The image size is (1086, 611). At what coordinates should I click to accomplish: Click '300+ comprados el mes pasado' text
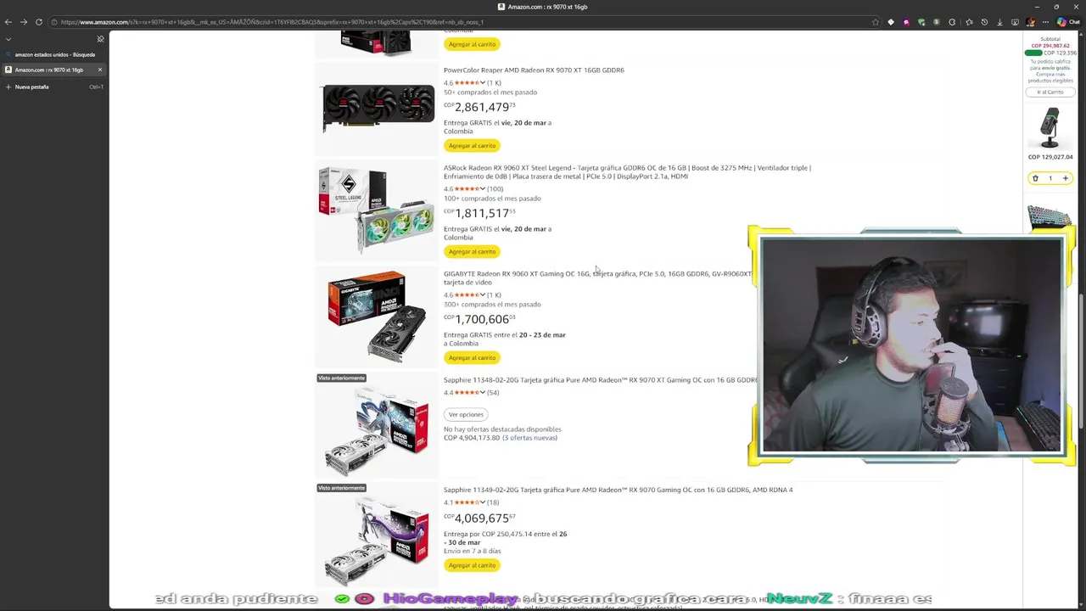tap(492, 304)
